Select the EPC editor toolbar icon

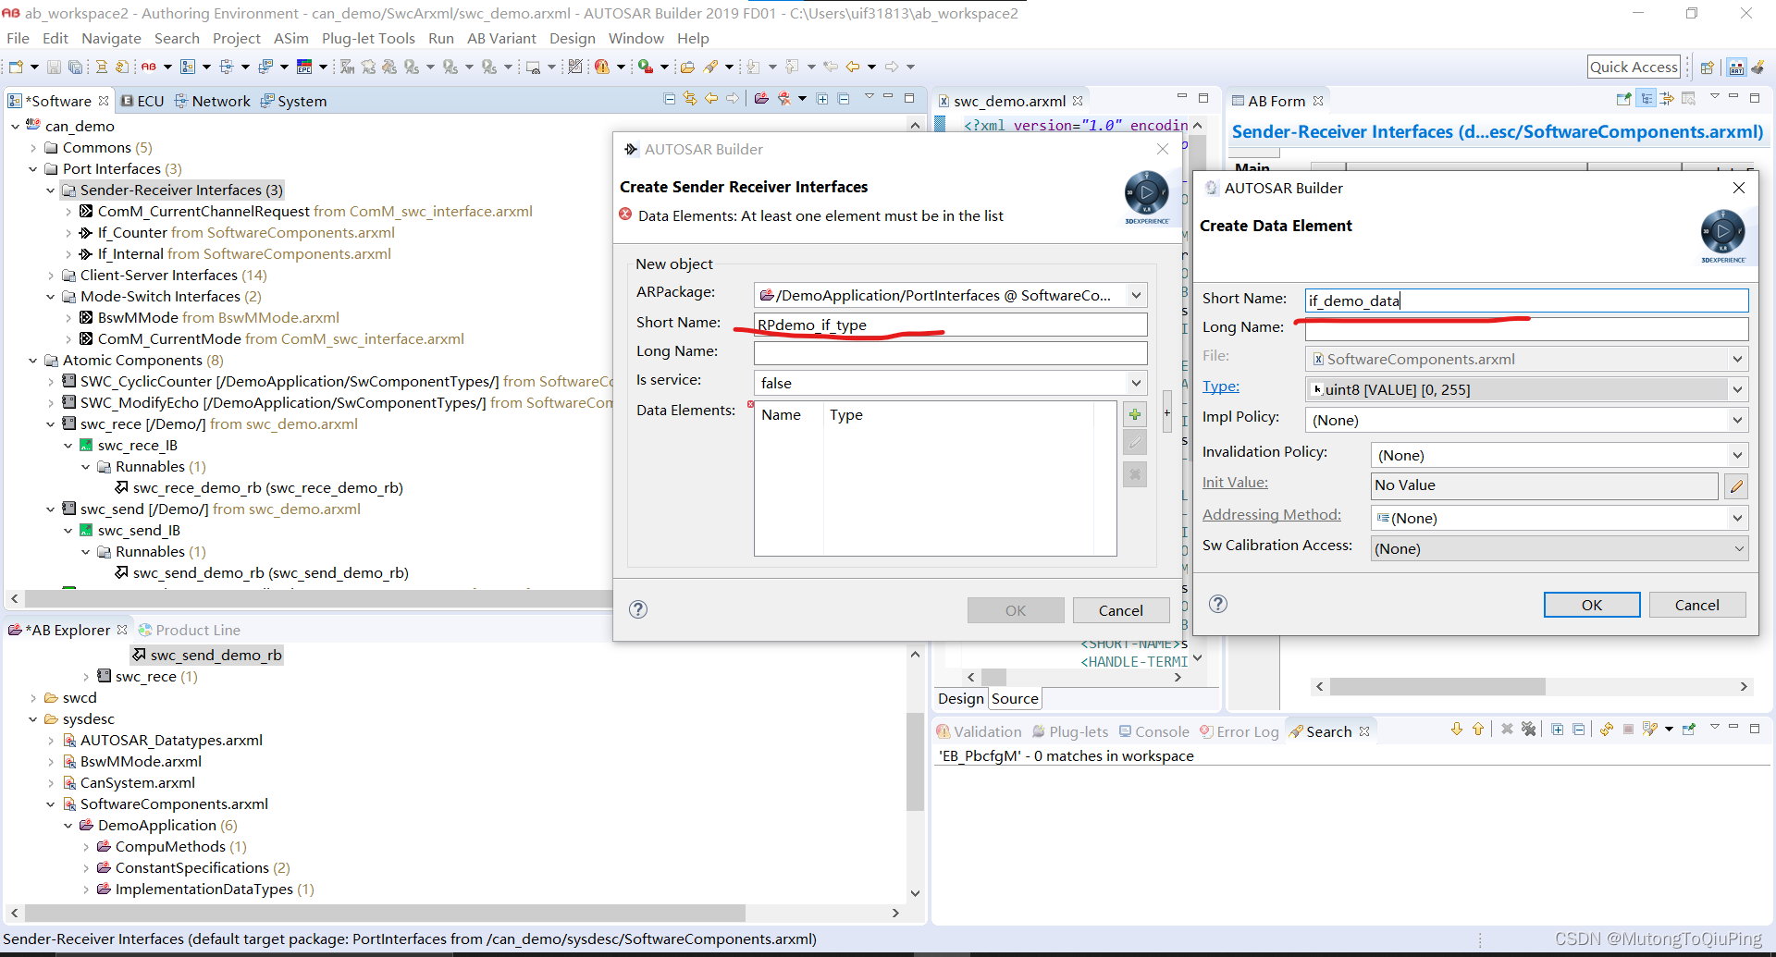(x=304, y=66)
